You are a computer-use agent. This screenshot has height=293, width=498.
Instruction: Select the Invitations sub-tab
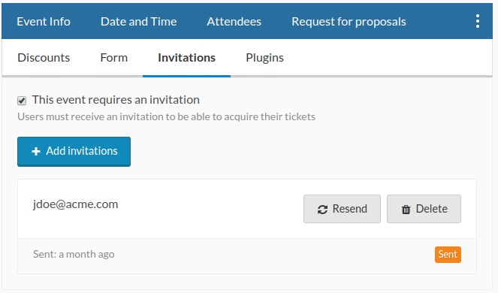tap(187, 58)
